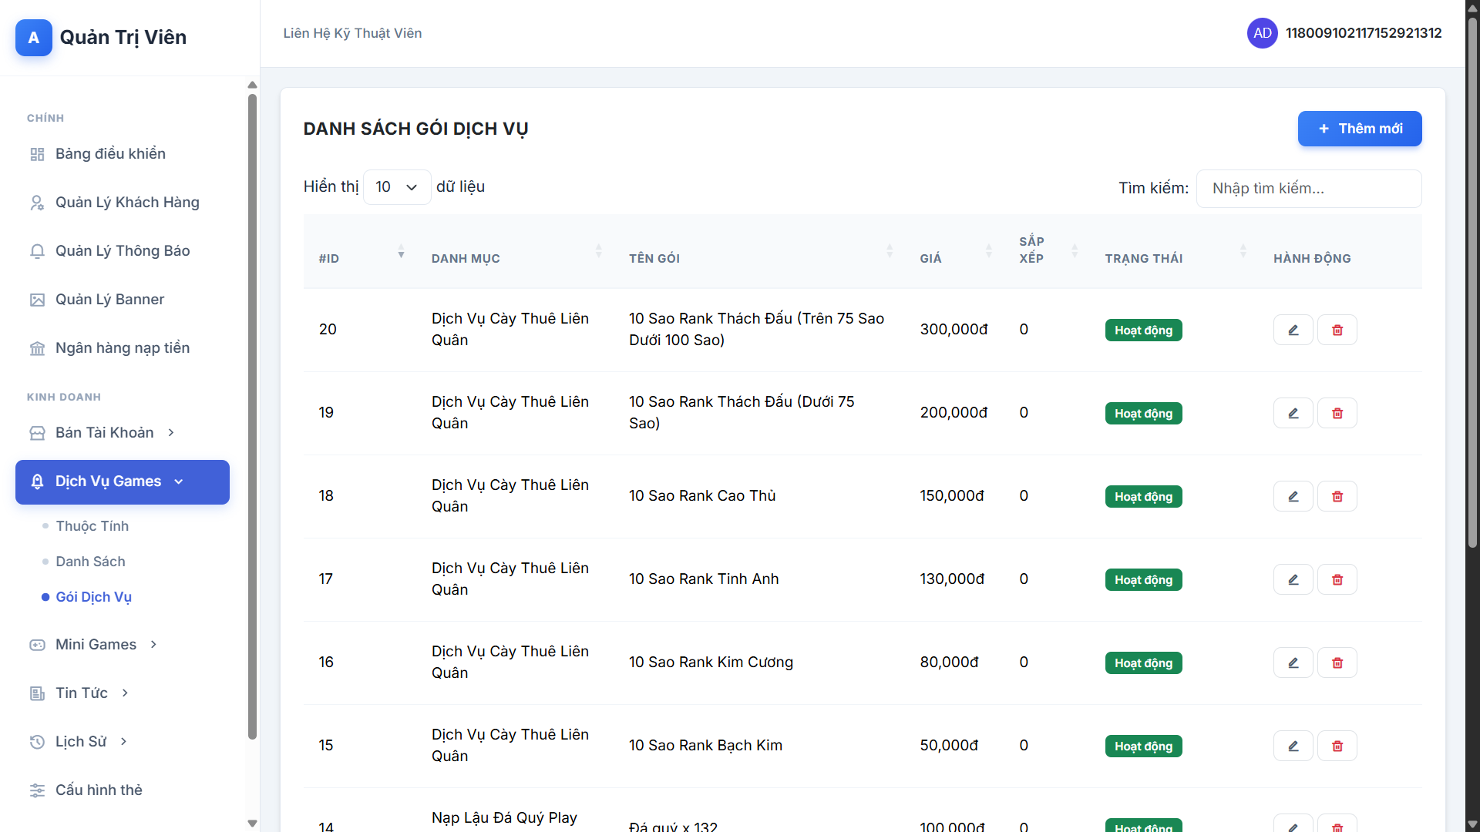Click edit pencil icon for package ID 20
Viewport: 1480px width, 832px height.
[x=1293, y=330]
